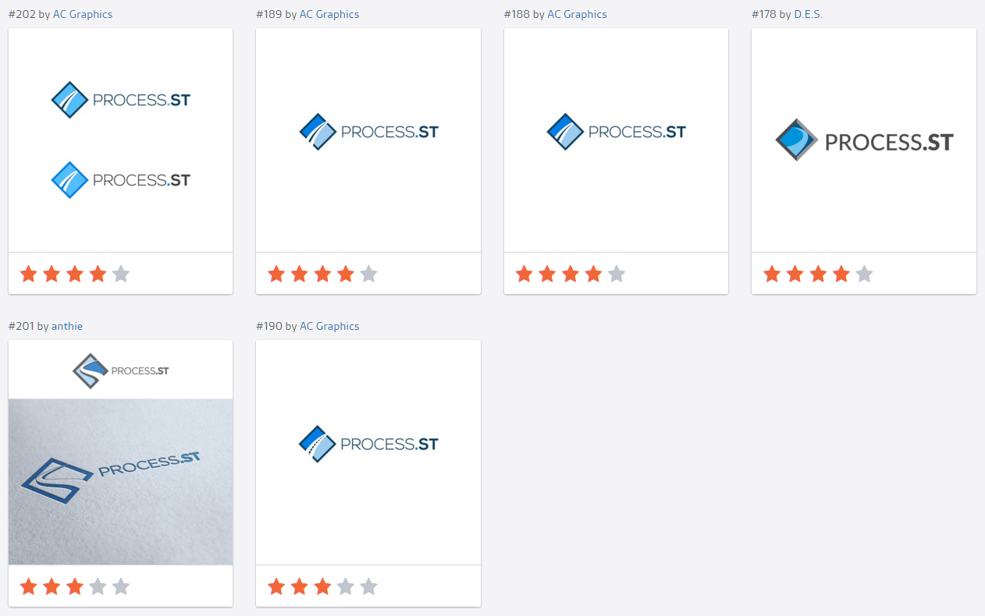Open D.E.S. designer profile link
This screenshot has width=985, height=616.
pyautogui.click(x=809, y=14)
